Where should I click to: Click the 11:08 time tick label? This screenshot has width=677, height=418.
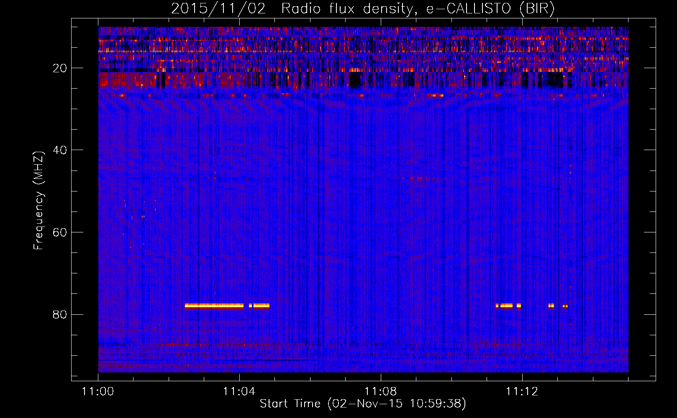click(381, 392)
